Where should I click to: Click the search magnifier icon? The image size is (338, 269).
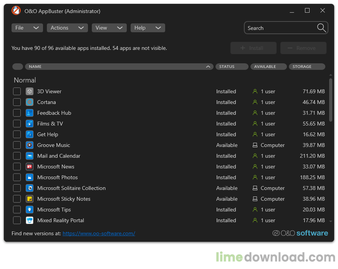(x=322, y=28)
